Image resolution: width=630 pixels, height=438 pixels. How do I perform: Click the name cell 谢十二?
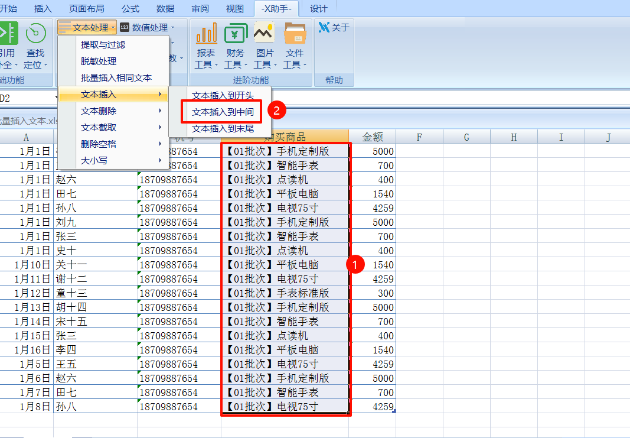[x=95, y=279]
